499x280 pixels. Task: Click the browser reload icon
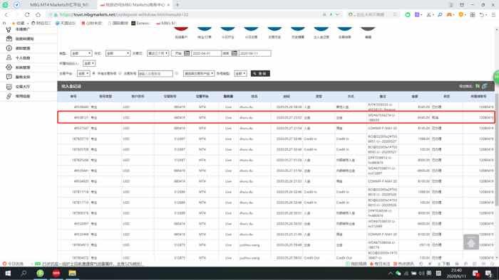coord(27,15)
